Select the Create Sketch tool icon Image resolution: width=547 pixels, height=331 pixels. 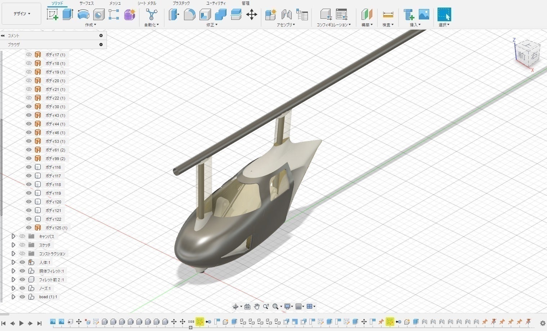point(53,14)
